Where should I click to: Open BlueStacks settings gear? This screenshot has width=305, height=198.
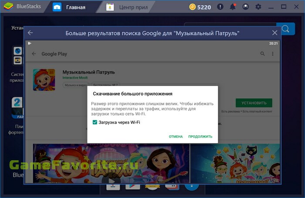[x=258, y=7]
